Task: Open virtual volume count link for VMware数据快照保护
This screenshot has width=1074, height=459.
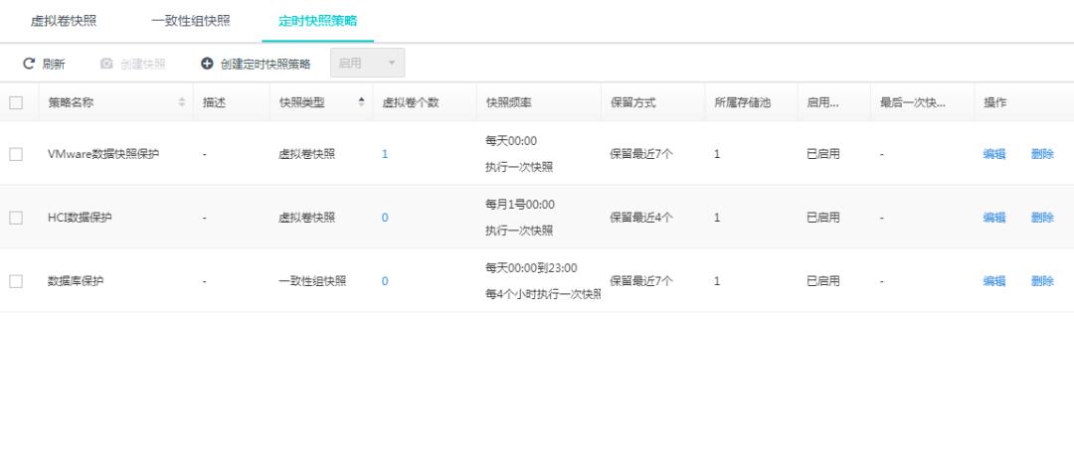Action: click(385, 154)
